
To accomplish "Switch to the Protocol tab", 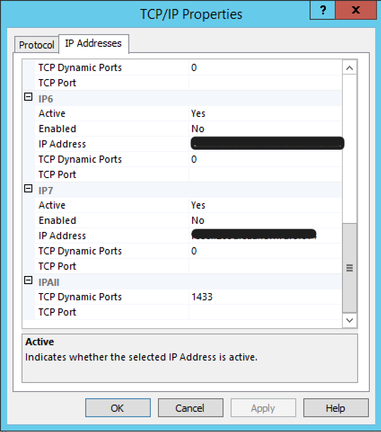I will (37, 45).
